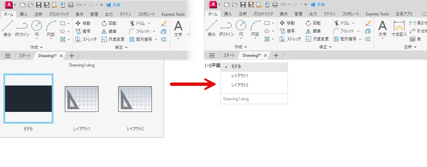This screenshot has height=167, width=427.
Task: Add new drawing tab in left window
Action: tap(72, 56)
